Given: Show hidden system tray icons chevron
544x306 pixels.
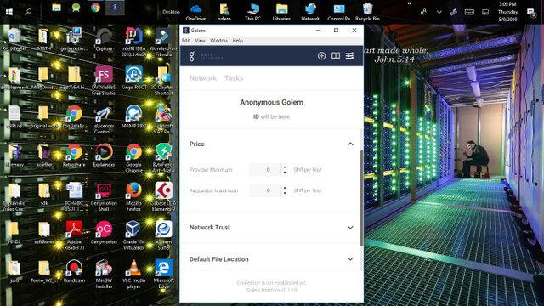Looking at the screenshot, I should 439,12.
